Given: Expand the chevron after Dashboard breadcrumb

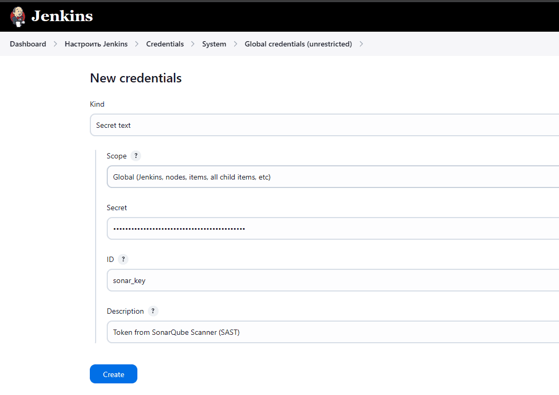Looking at the screenshot, I should pyautogui.click(x=55, y=44).
